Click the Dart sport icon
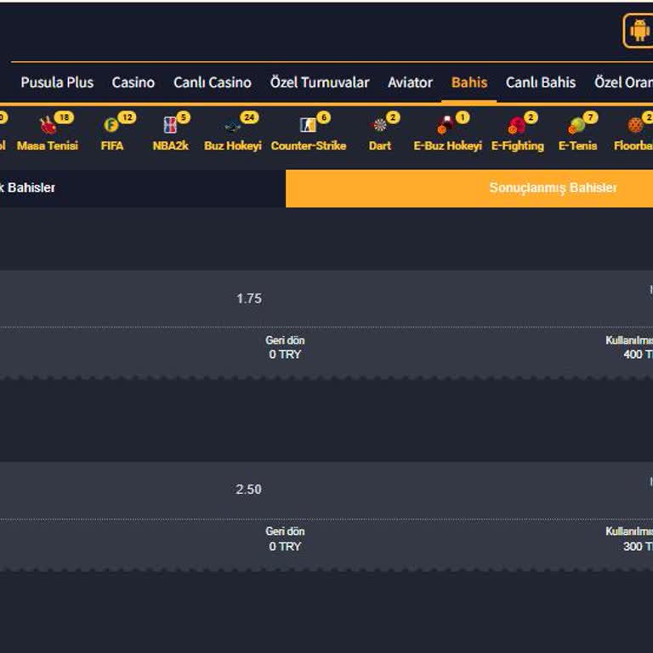653x653 pixels. (380, 127)
